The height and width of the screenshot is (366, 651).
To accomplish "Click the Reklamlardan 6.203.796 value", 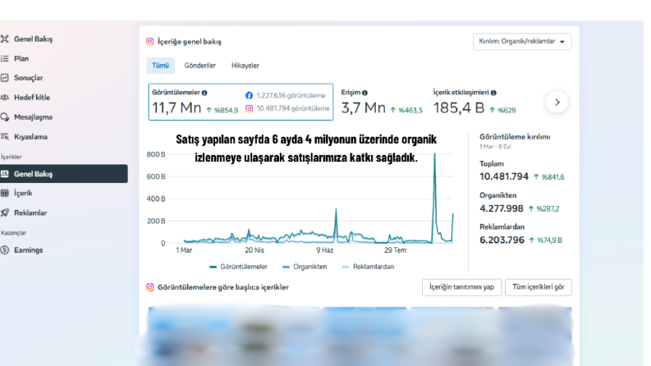I will coord(502,240).
